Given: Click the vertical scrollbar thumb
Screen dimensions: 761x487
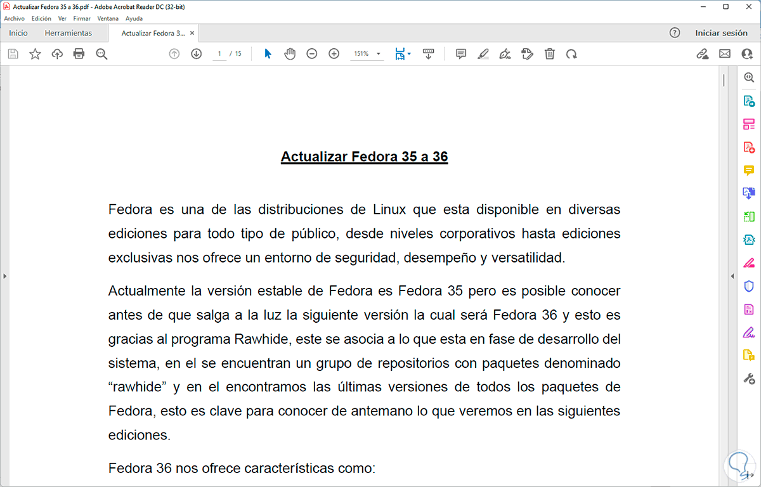Looking at the screenshot, I should point(724,80).
